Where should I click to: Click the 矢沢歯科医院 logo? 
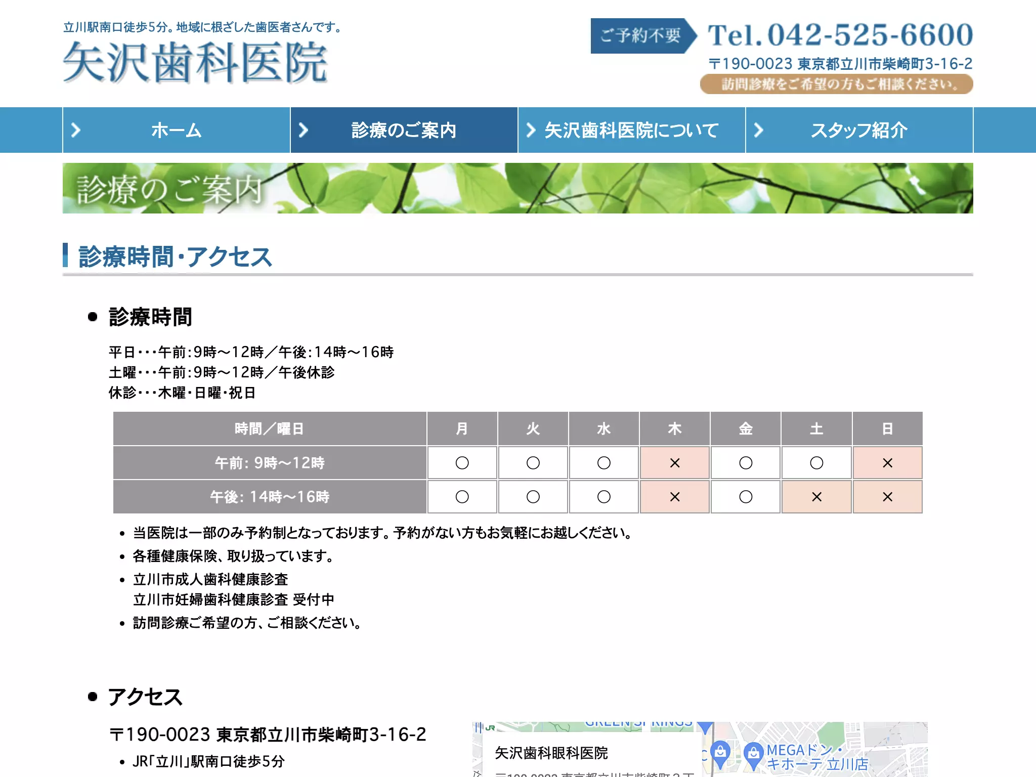pyautogui.click(x=195, y=62)
